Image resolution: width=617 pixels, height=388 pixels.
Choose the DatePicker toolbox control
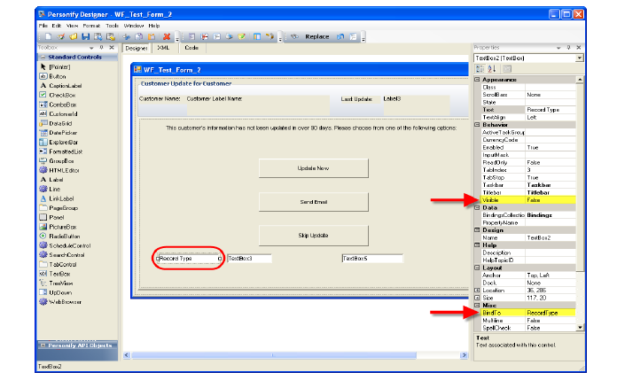pos(64,132)
